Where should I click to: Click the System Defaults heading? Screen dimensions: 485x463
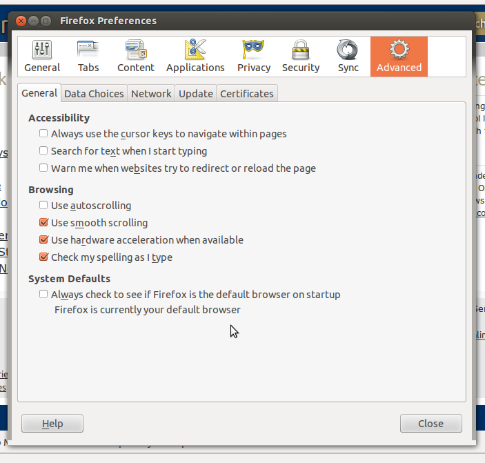tap(69, 279)
